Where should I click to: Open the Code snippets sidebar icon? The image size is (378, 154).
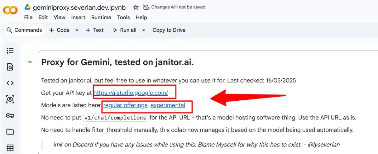[10, 83]
